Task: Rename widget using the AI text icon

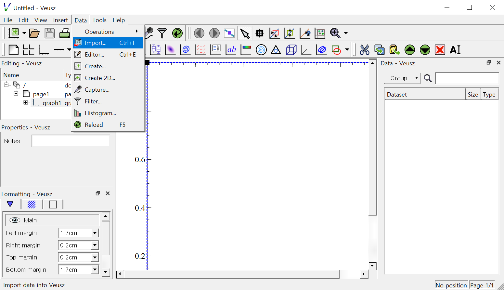Action: [455, 50]
